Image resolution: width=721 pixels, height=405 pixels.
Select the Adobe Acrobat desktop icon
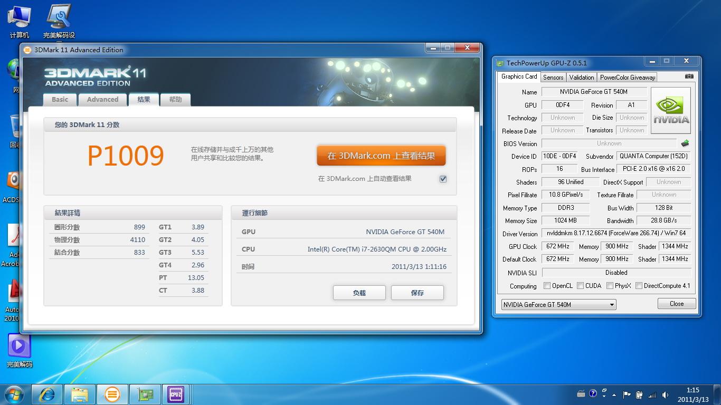click(12, 245)
